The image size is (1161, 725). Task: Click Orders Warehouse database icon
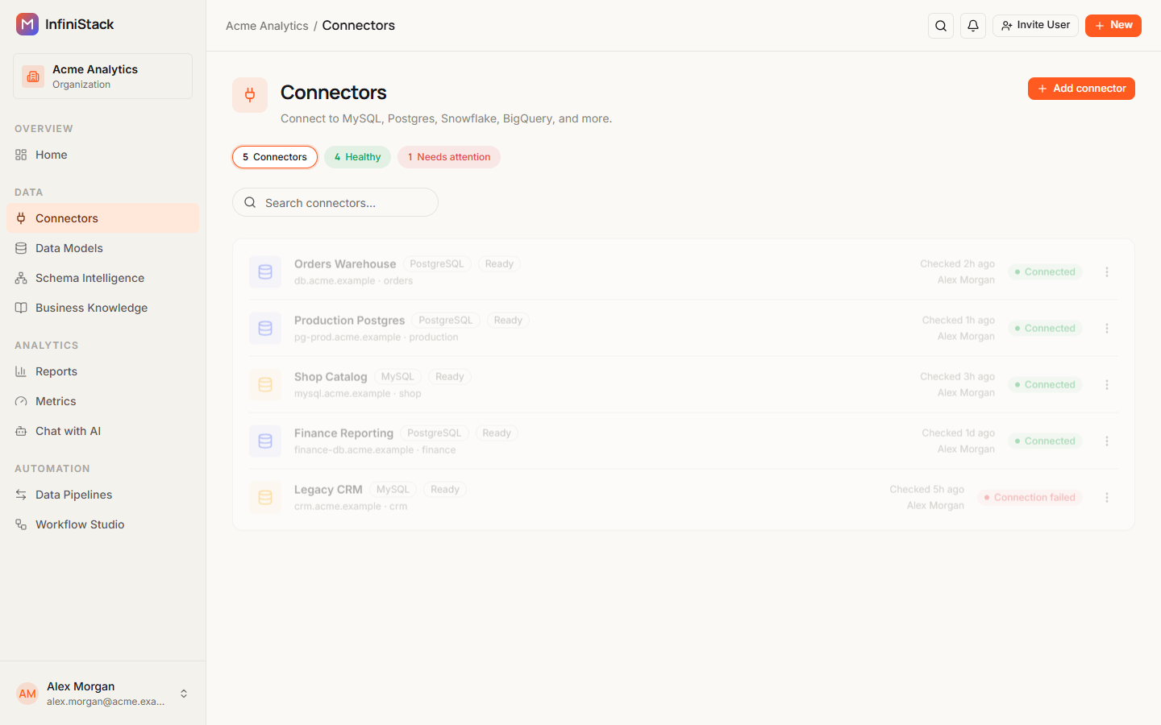pyautogui.click(x=265, y=272)
